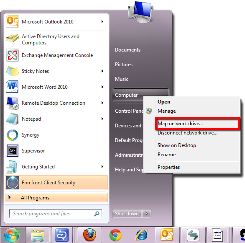The width and height of the screenshot is (245, 243).
Task: Select Map network drive...
Action: click(198, 124)
